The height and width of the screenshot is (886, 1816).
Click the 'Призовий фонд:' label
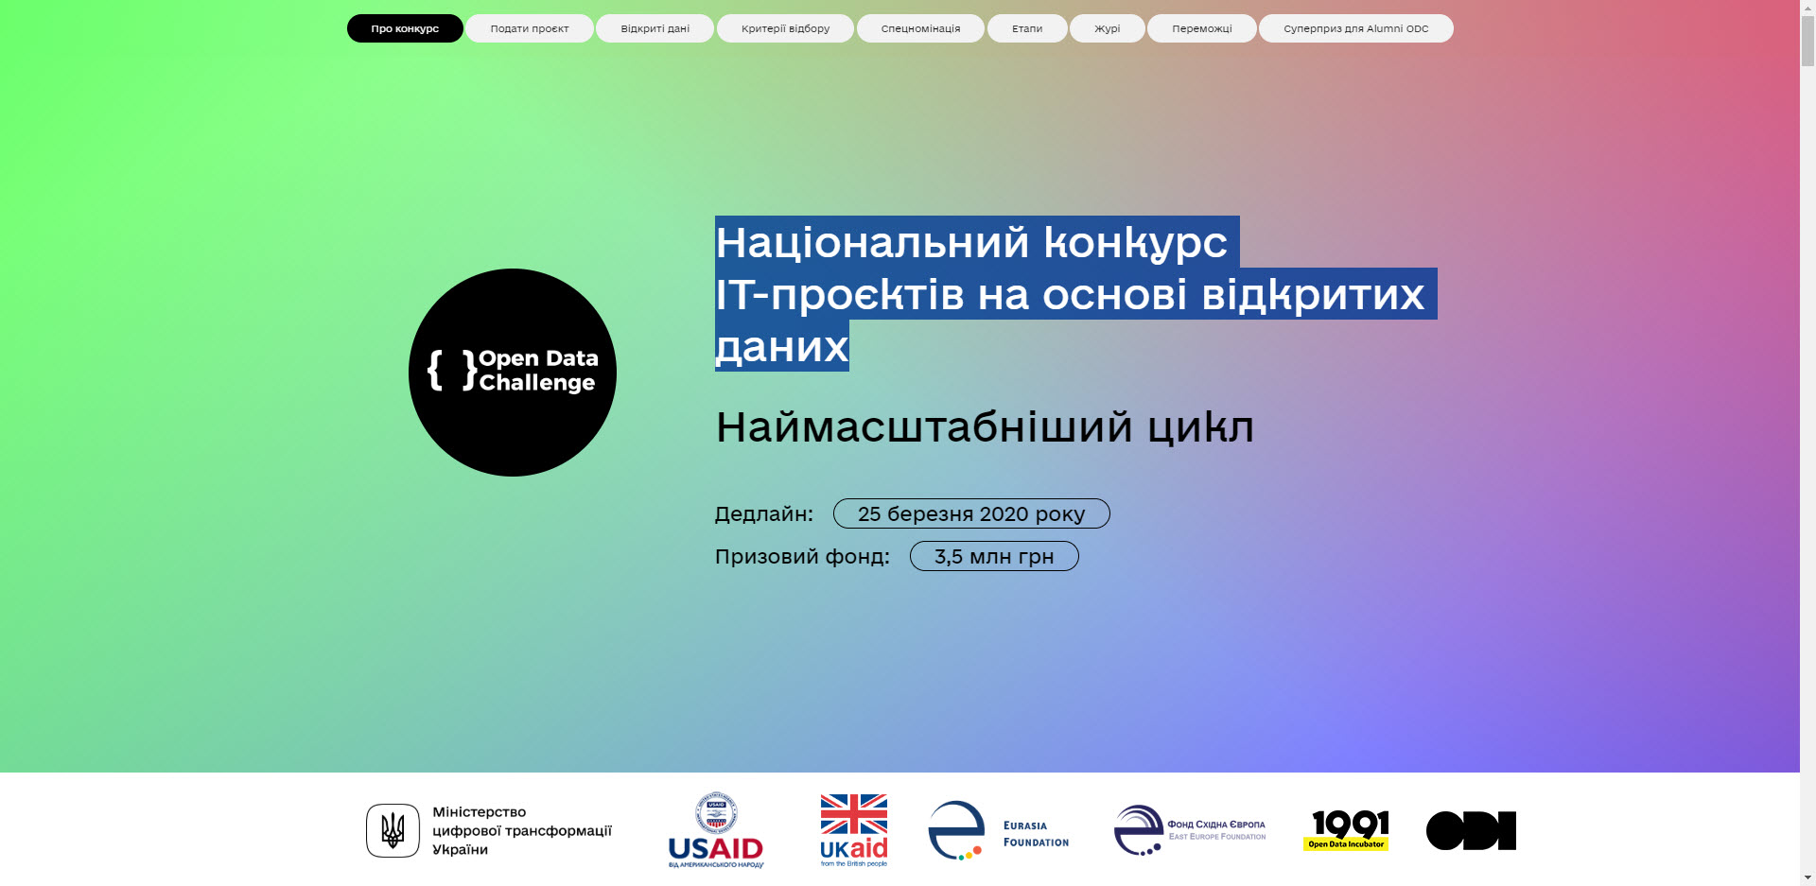[x=802, y=557]
